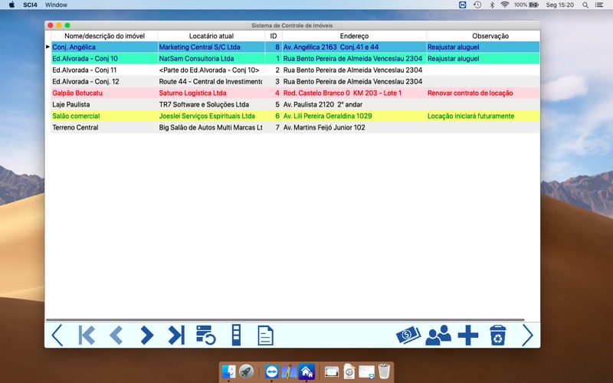Image resolution: width=613 pixels, height=383 pixels.
Task: Click tenant Marketing Central S/C Ltda
Action: 199,47
